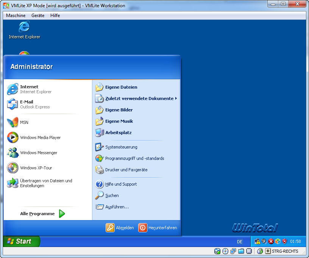Viewport: 309px width, 258px height.
Task: Click Ausführen... to open Run dialog
Action: tap(136, 207)
